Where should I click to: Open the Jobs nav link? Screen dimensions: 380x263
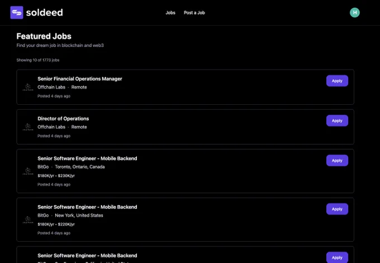click(170, 13)
